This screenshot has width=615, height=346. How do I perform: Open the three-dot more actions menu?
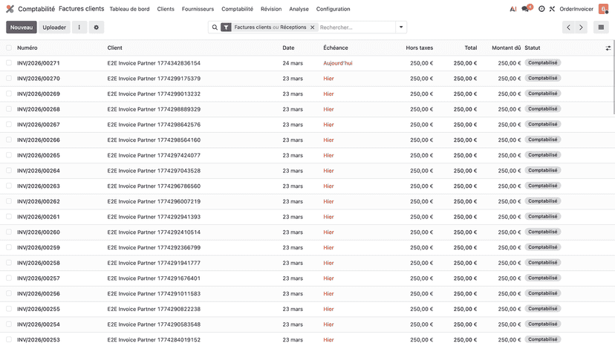tap(79, 27)
